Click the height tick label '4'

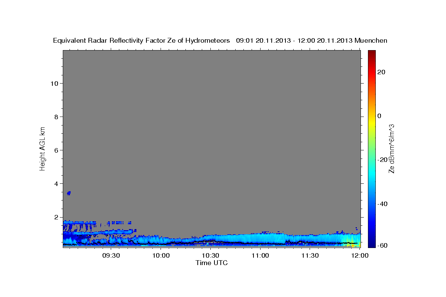[x=56, y=184]
